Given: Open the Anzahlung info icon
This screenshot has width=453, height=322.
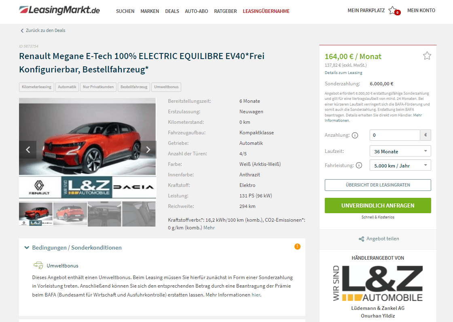Looking at the screenshot, I should 355,135.
